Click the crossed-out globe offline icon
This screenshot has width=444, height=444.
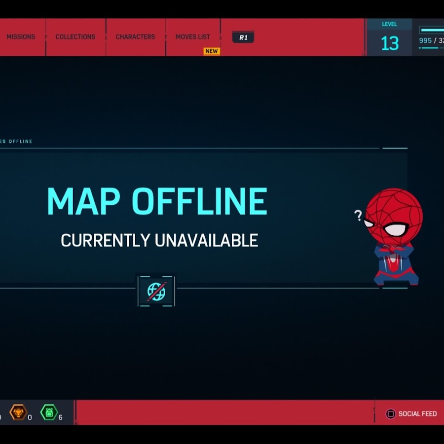[x=156, y=292]
